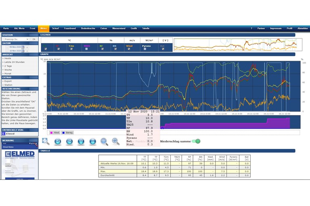This screenshot has height=206, width=310.
Task: Click the start date field 09-Nov-2020
Action: [x=15, y=47]
